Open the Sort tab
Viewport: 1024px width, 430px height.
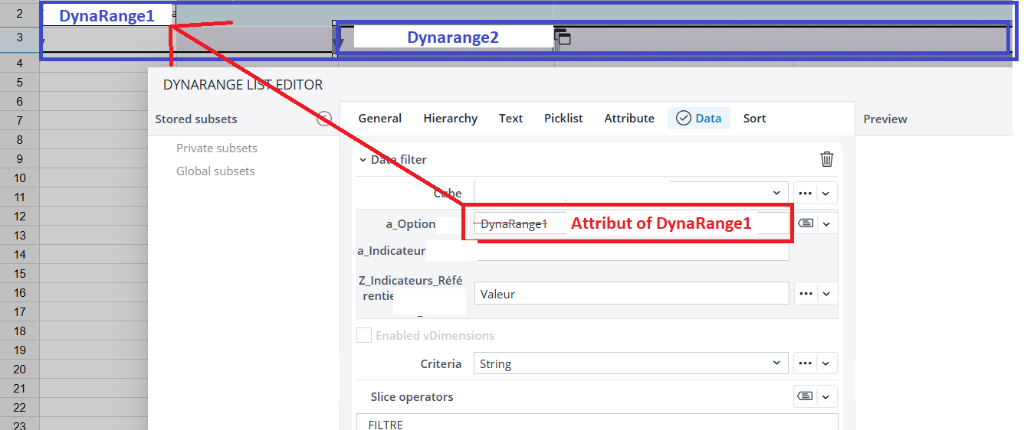pos(754,119)
